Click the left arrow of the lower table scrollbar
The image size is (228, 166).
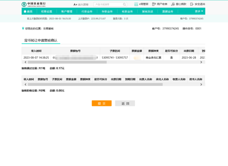26,85
